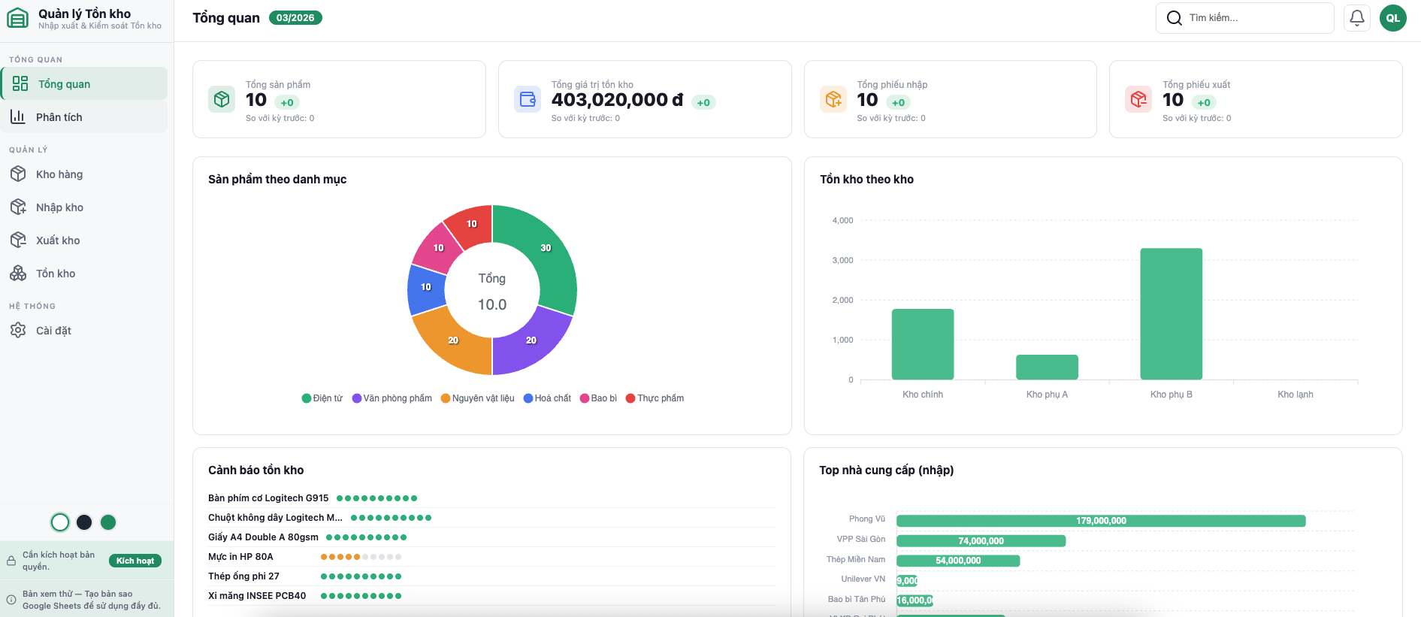
Task: Click the Tổng giá trị tồn kho wallet icon
Action: tap(528, 99)
